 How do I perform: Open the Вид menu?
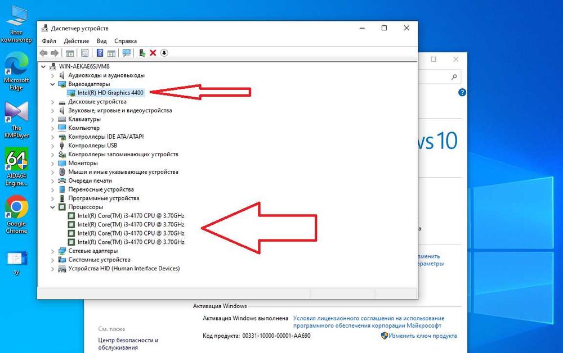point(101,41)
